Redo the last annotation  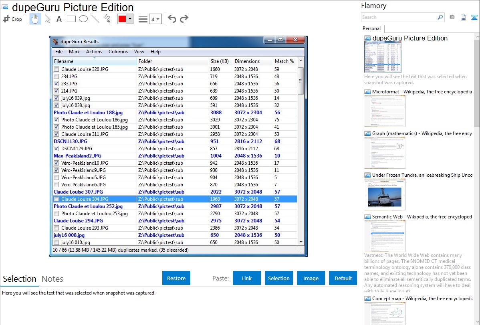(x=184, y=19)
